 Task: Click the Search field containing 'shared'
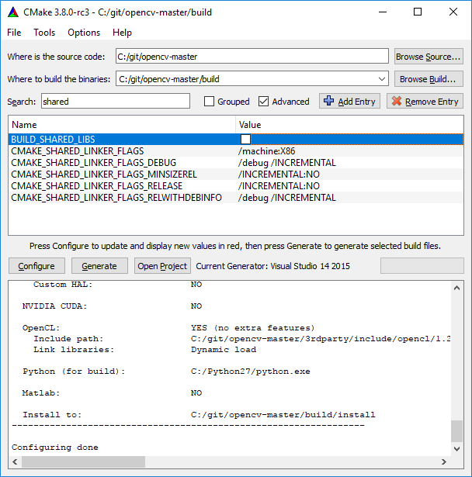point(115,102)
